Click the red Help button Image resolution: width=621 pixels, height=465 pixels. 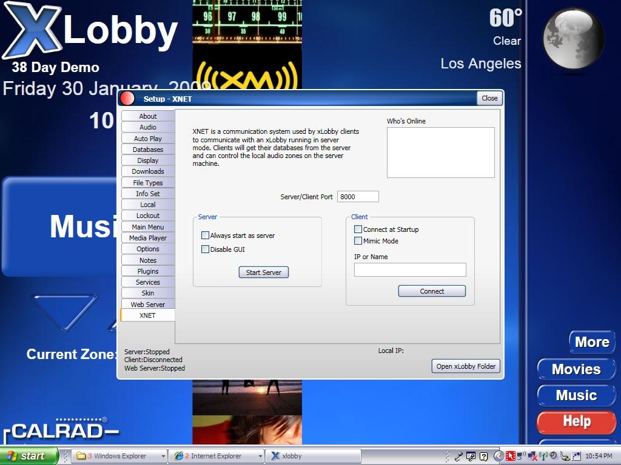coord(576,422)
